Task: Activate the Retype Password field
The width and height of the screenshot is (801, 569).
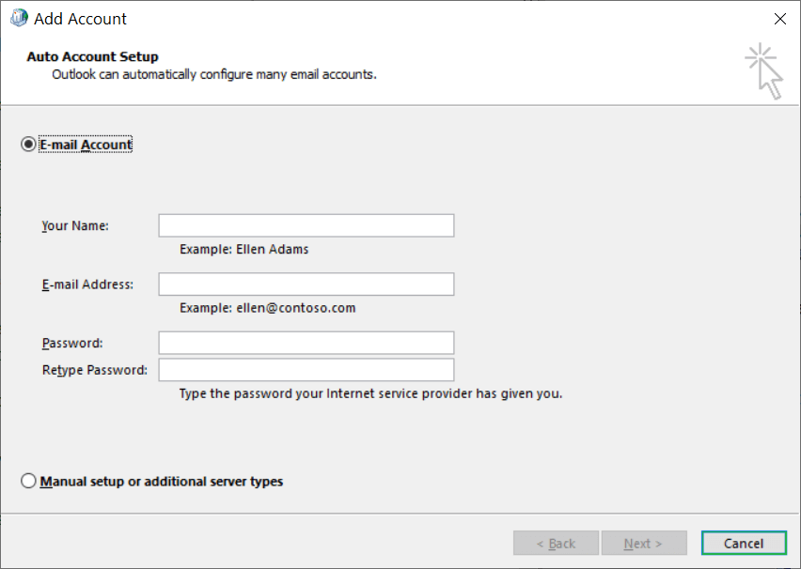Action: (x=306, y=370)
